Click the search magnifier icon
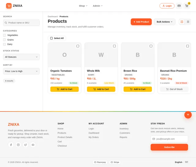Viewport: 196px width, 167px height. [x=6, y=23]
